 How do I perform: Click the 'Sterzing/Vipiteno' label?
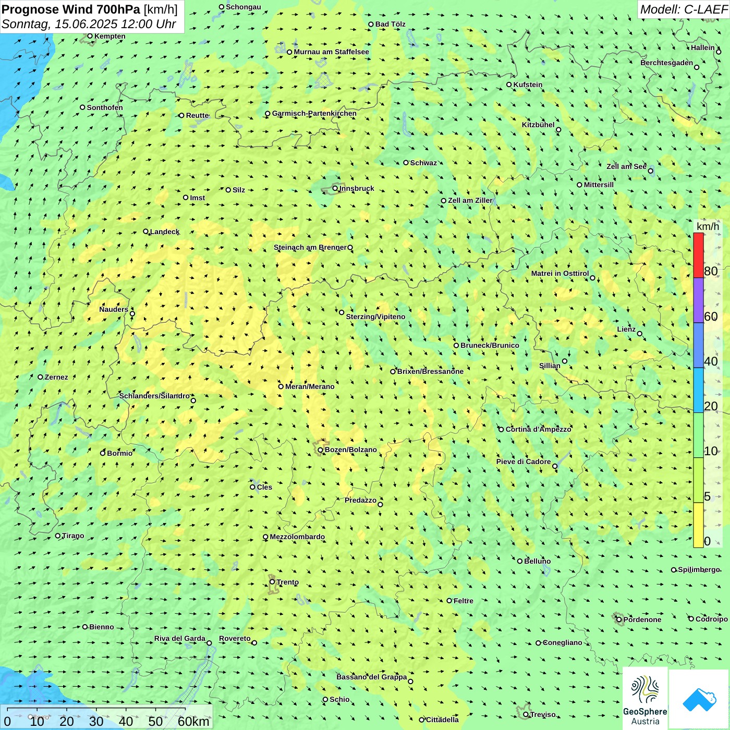click(375, 317)
